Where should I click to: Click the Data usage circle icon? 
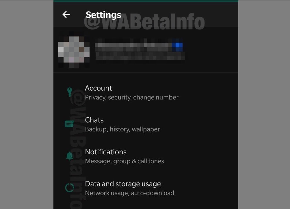(x=70, y=188)
